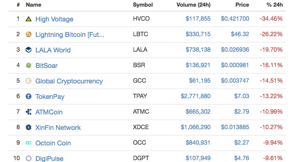Click the ATMCoin molecule icon
This screenshot has width=305, height=162.
pyautogui.click(x=29, y=112)
